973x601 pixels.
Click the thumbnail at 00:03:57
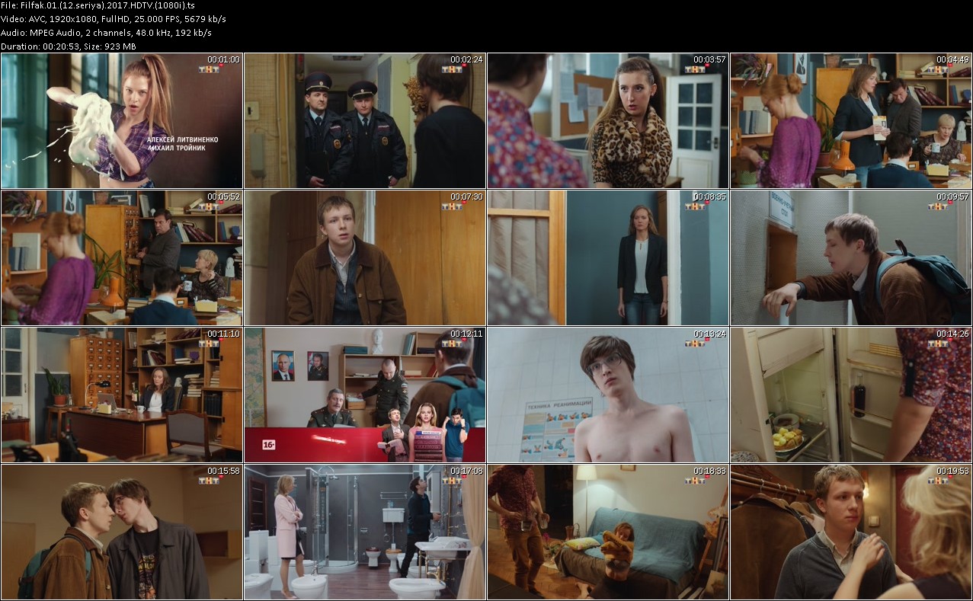[608, 120]
